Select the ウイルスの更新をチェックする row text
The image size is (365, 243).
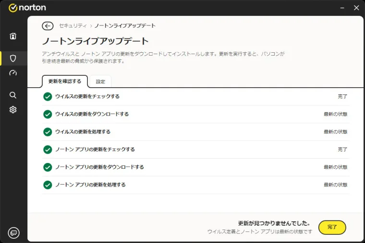click(87, 96)
